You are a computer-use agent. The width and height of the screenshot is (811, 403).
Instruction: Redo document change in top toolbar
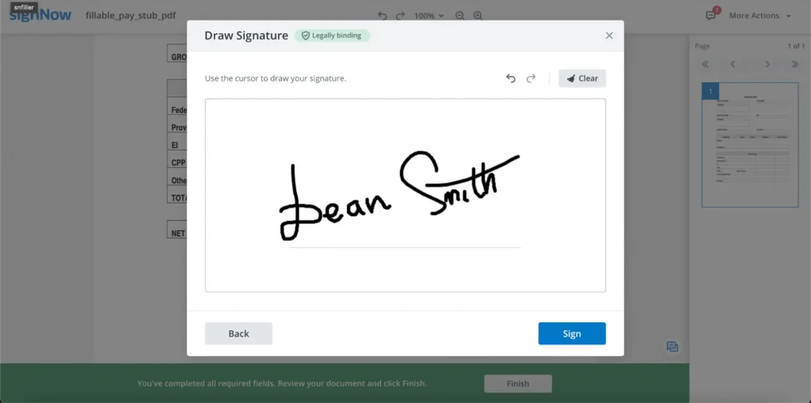400,16
